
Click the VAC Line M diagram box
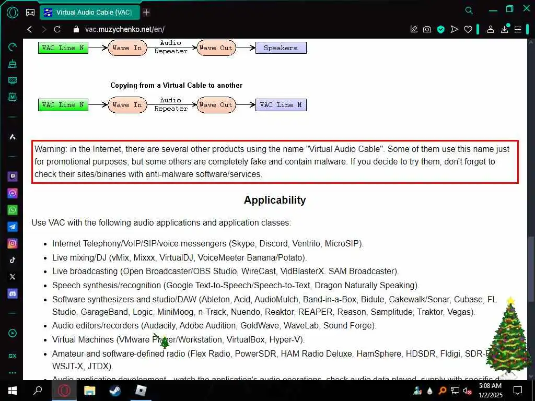(281, 104)
